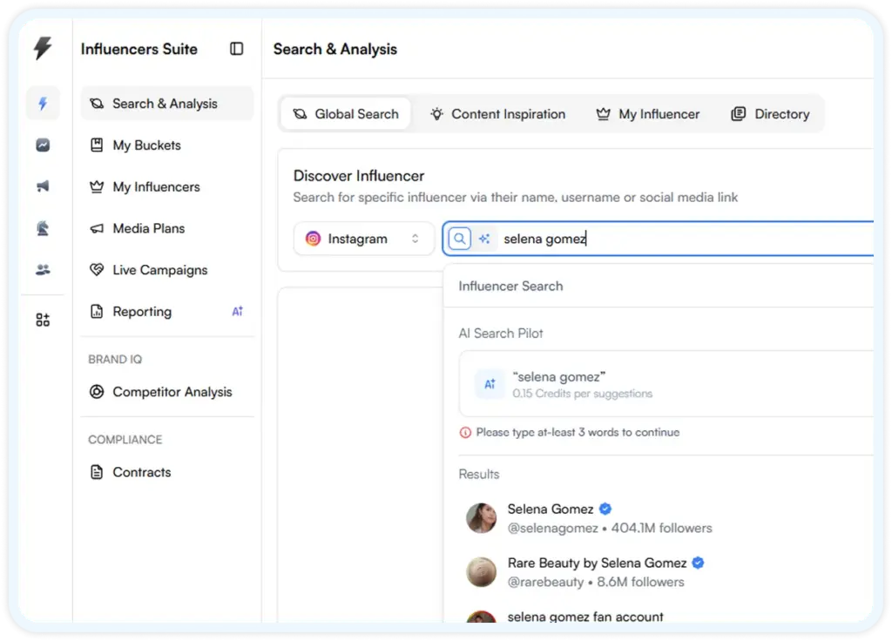Click the lightning bolt app logo
This screenshot has width=892, height=641.
tap(43, 49)
